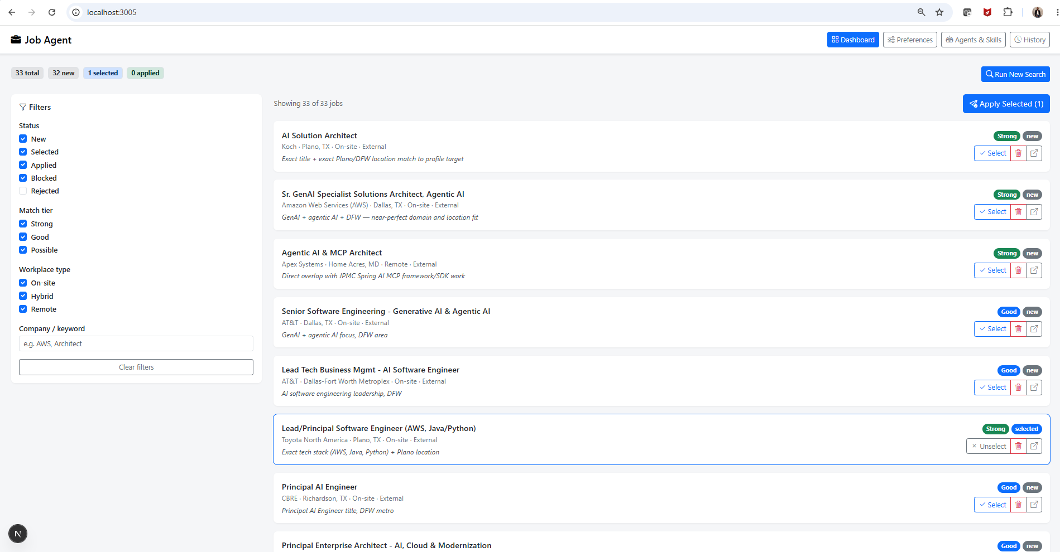Delete Senior Software Engineering Generative AI job
The height and width of the screenshot is (552, 1060).
click(1018, 329)
